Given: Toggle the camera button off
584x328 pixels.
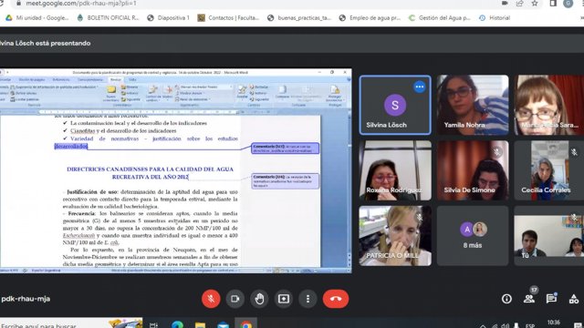Looking at the screenshot, I should pos(235,299).
